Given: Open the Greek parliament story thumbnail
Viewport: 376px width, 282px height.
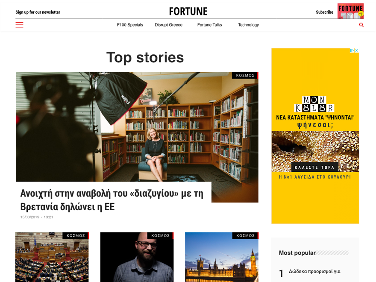Looking at the screenshot, I should (x=52, y=257).
